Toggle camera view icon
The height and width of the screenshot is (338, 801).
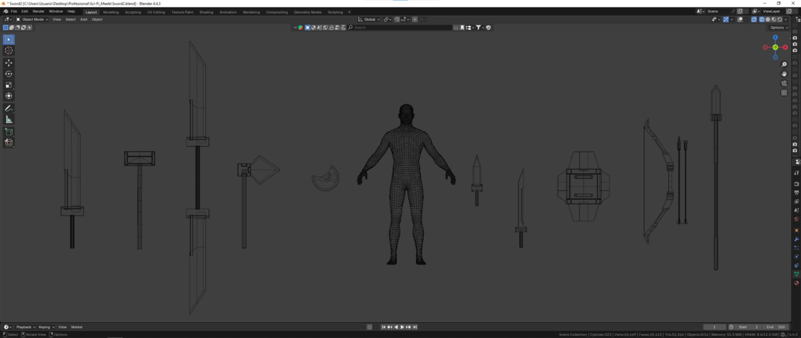pyautogui.click(x=784, y=83)
